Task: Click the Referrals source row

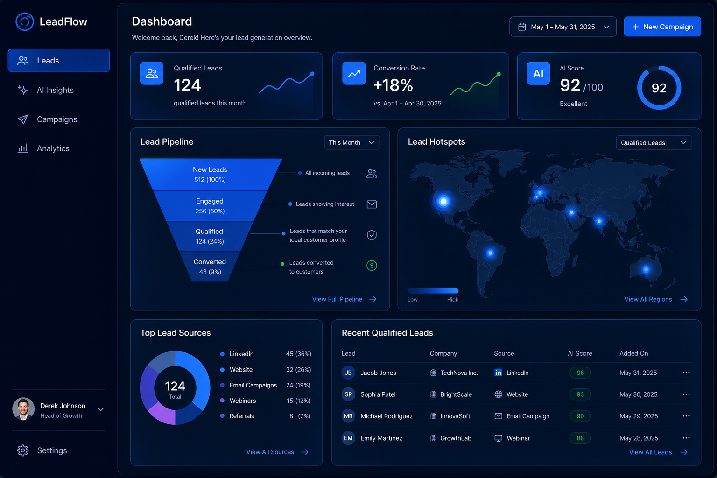Action: coord(265,416)
